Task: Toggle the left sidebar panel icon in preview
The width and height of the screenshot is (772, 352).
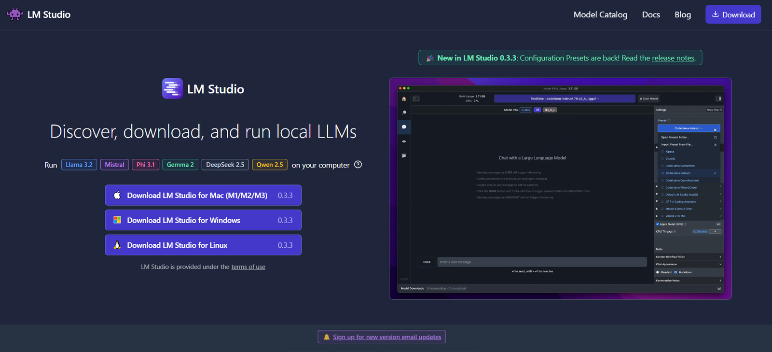Action: coord(416,99)
